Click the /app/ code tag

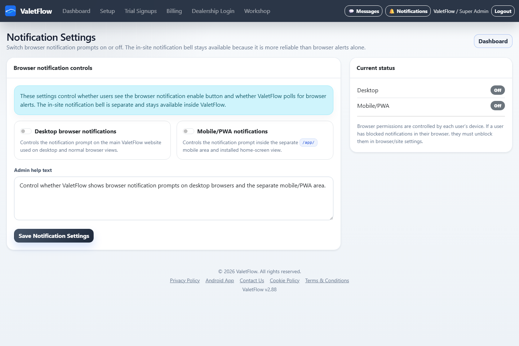click(x=309, y=142)
